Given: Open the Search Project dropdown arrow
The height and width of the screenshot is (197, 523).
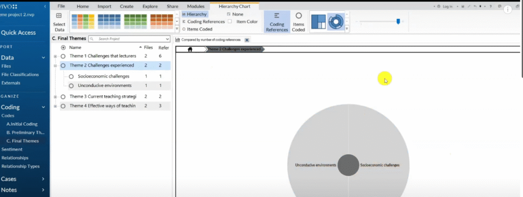Looking at the screenshot, I should click(x=167, y=39).
